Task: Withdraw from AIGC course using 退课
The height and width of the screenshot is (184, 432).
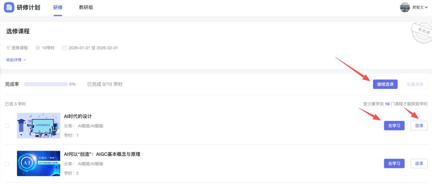Action: [x=418, y=163]
